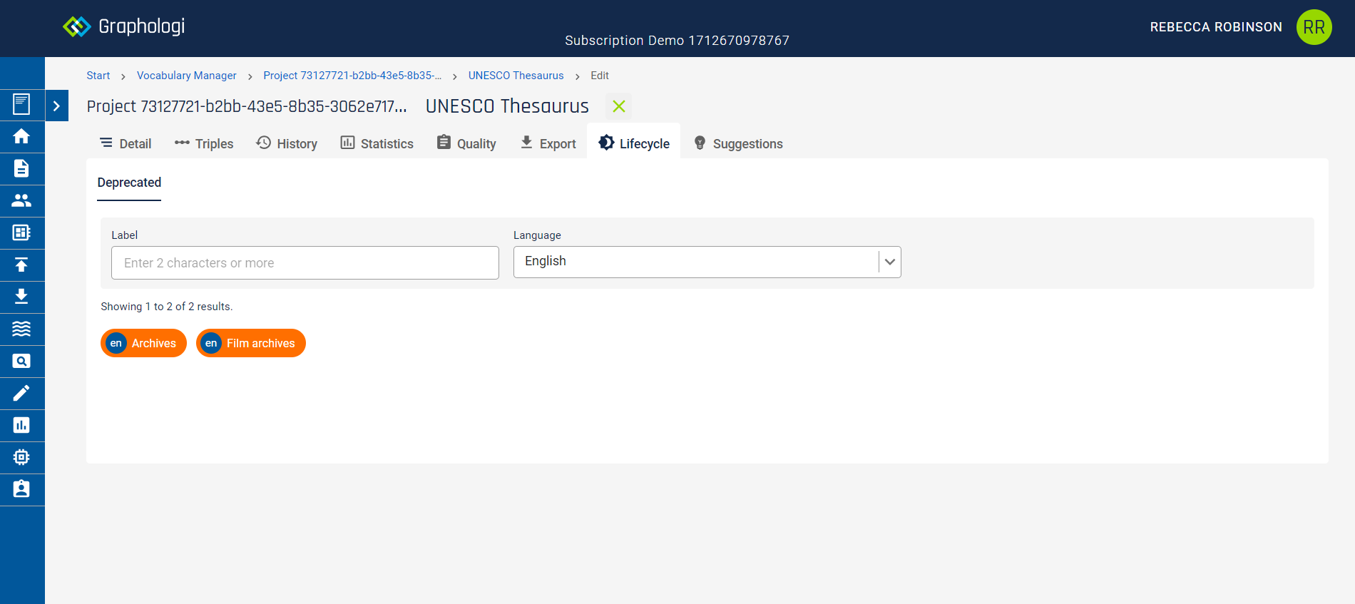The height and width of the screenshot is (604, 1355).
Task: Switch to the Export tab
Action: [x=548, y=143]
